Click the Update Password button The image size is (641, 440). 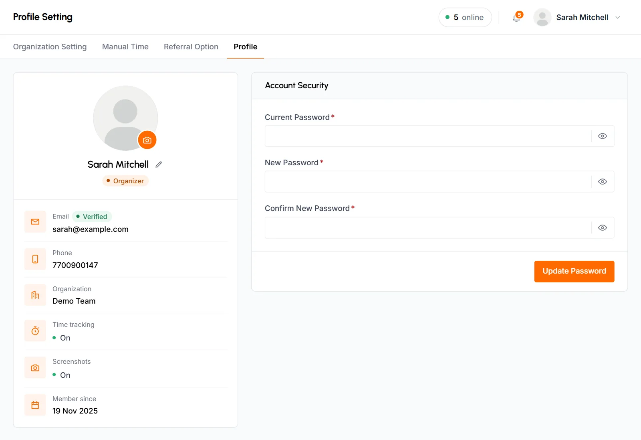(x=574, y=272)
